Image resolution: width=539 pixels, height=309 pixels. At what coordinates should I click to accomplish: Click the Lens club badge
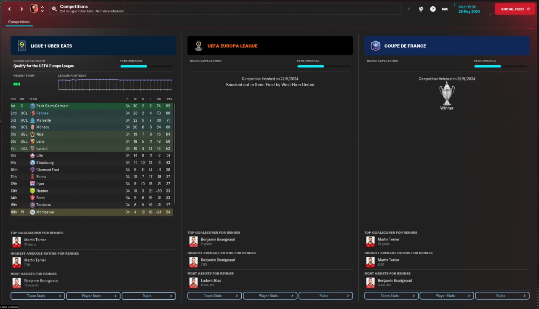[32, 141]
